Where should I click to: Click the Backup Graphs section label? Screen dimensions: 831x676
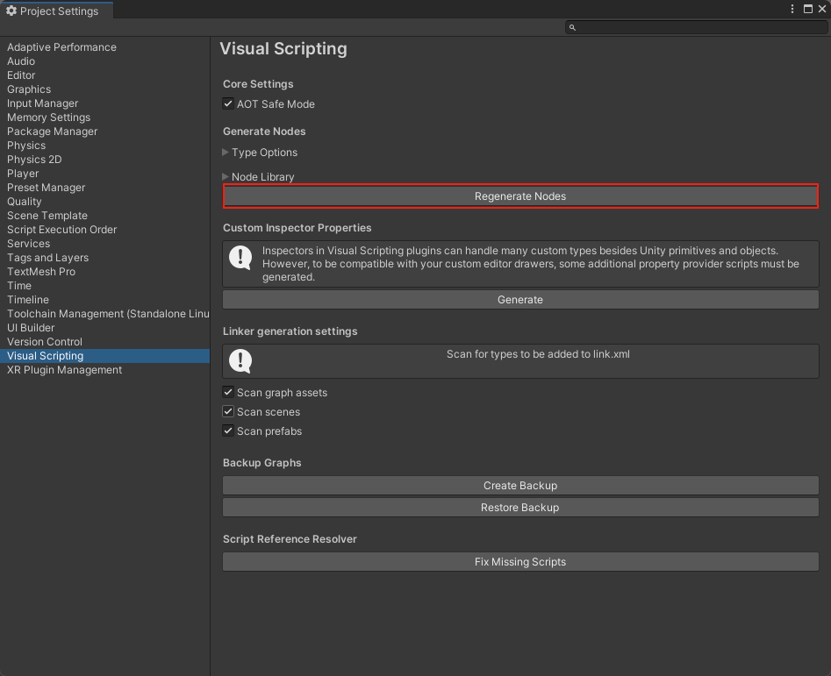pyautogui.click(x=262, y=463)
